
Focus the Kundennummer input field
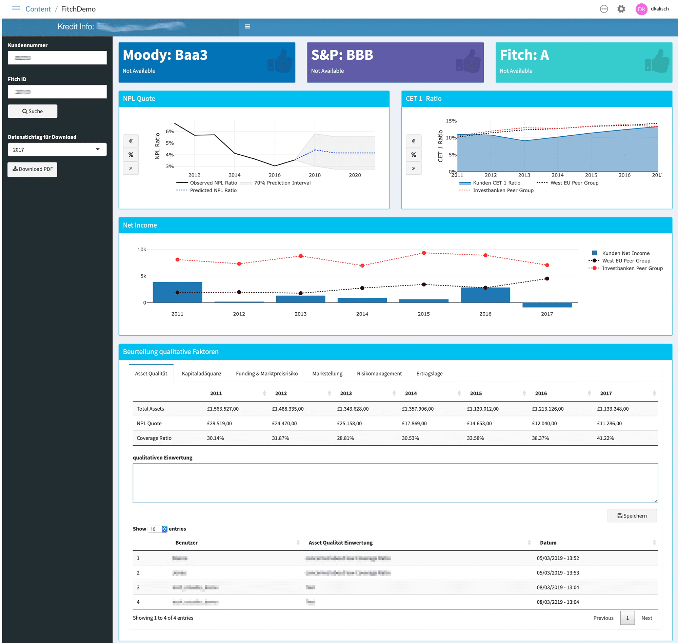(x=57, y=58)
